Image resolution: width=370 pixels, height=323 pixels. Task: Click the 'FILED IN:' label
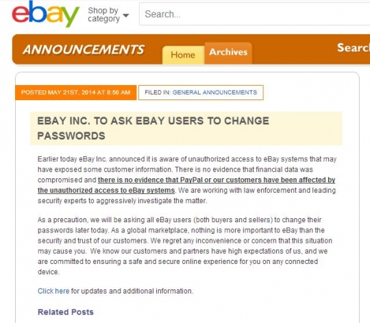click(x=158, y=93)
